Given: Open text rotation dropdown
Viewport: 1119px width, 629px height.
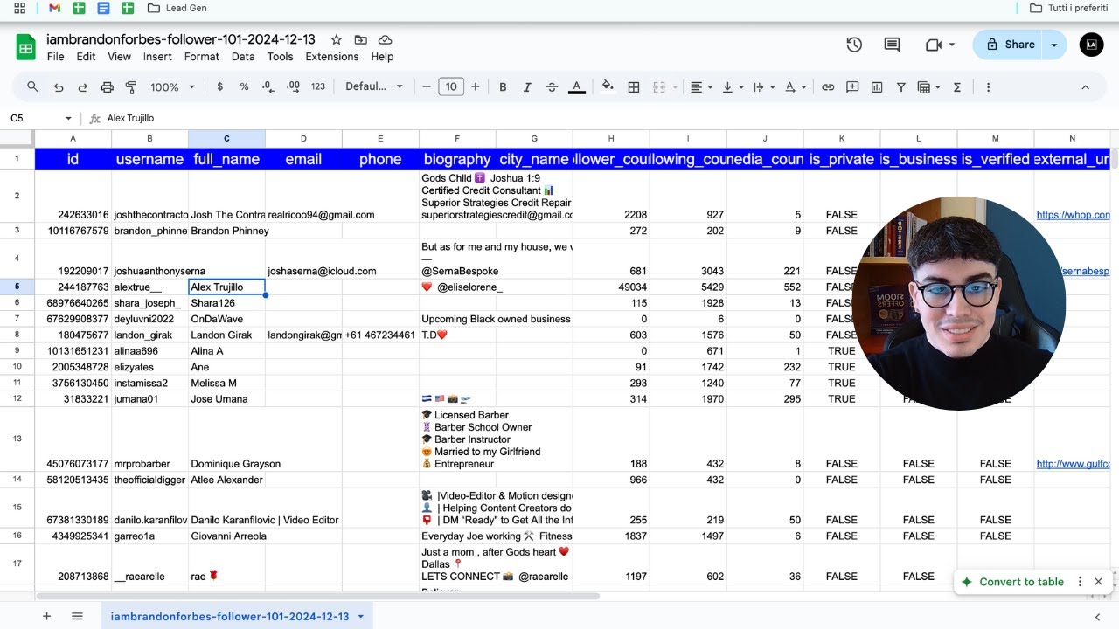Looking at the screenshot, I should tap(795, 87).
